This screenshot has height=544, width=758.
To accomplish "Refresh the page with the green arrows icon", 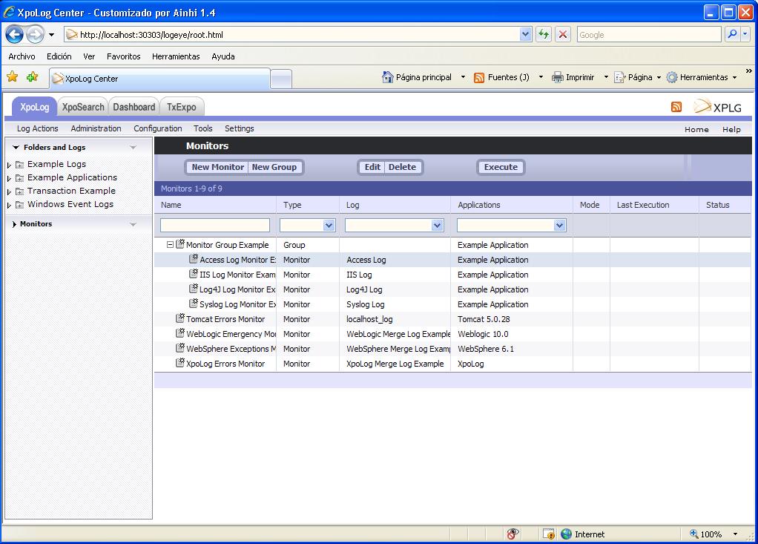I will pos(544,34).
